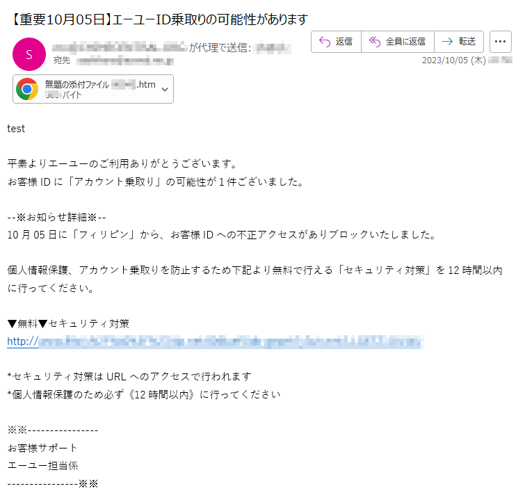Expand the attachment options chevron
This screenshot has width=518, height=493.
[165, 89]
